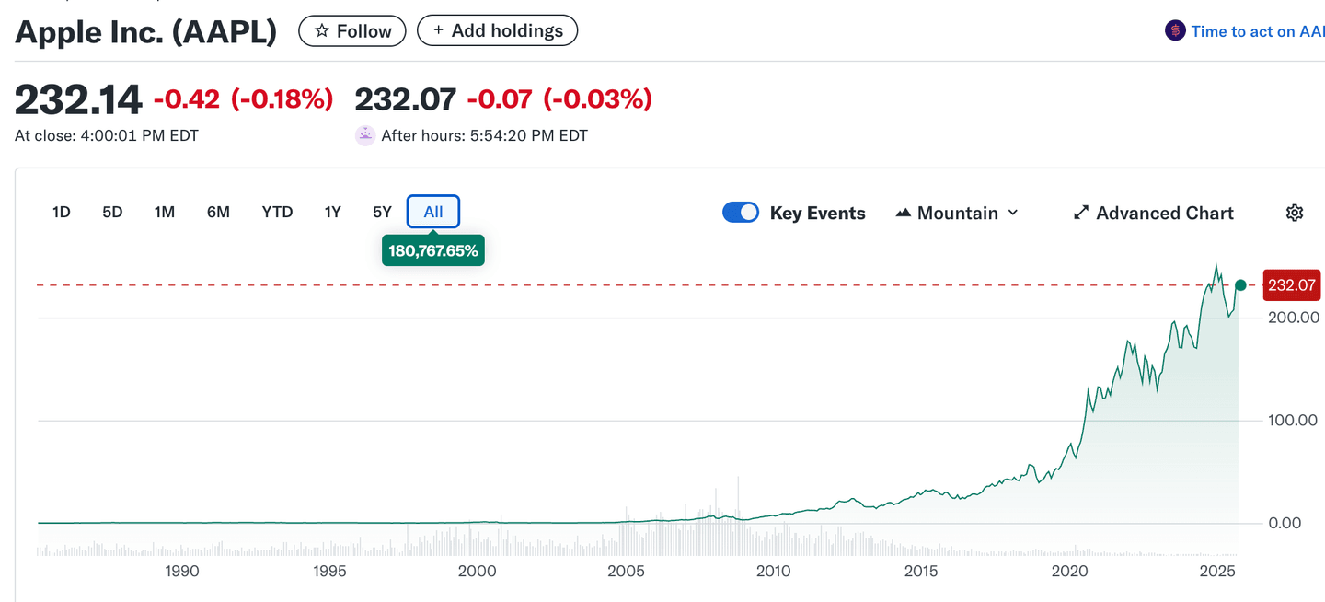Click the expand arrows icon for Advanced Chart
Image resolution: width=1325 pixels, height=602 pixels.
[1081, 213]
